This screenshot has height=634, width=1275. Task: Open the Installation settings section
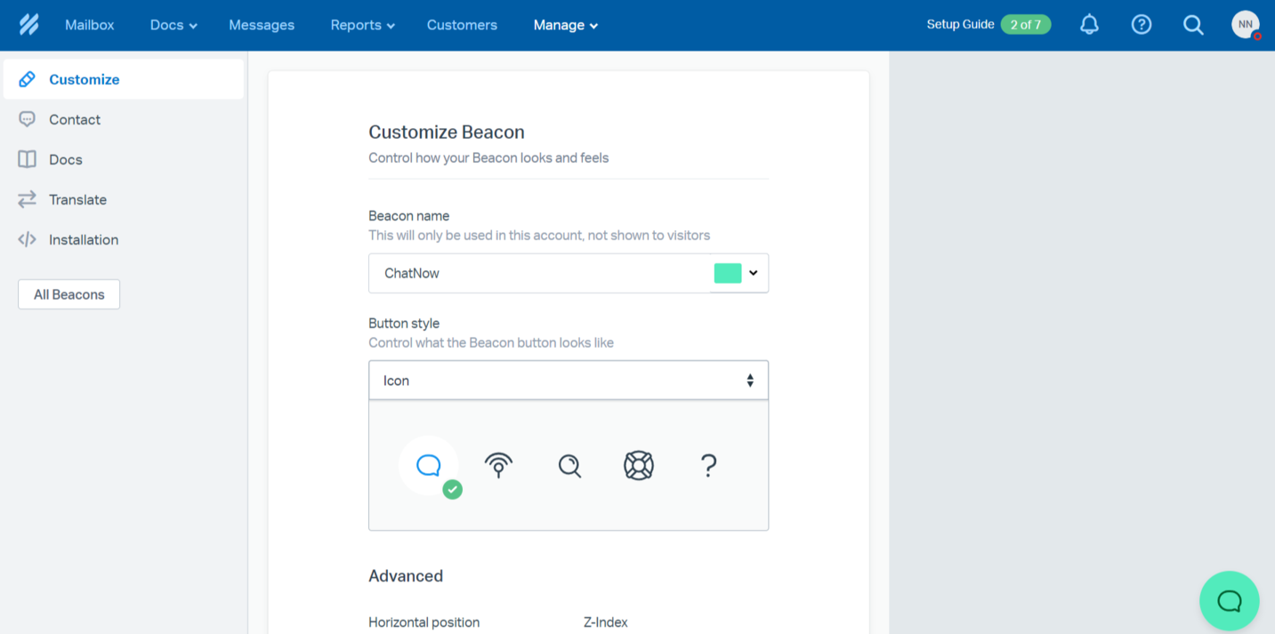pos(124,239)
